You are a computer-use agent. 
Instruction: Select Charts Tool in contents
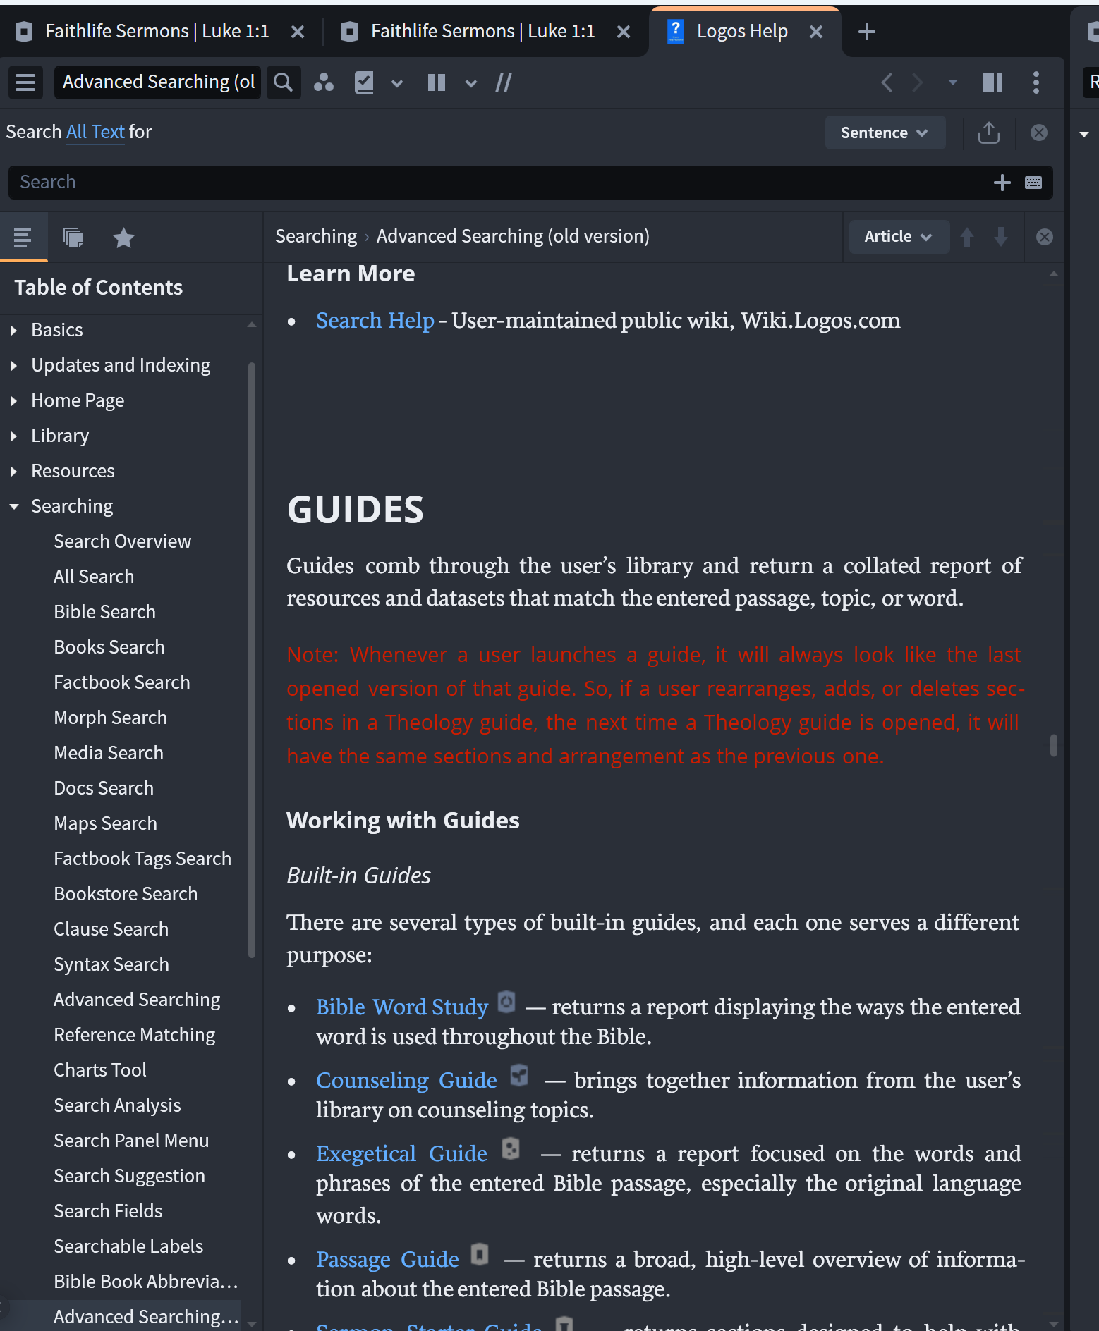coord(100,1070)
